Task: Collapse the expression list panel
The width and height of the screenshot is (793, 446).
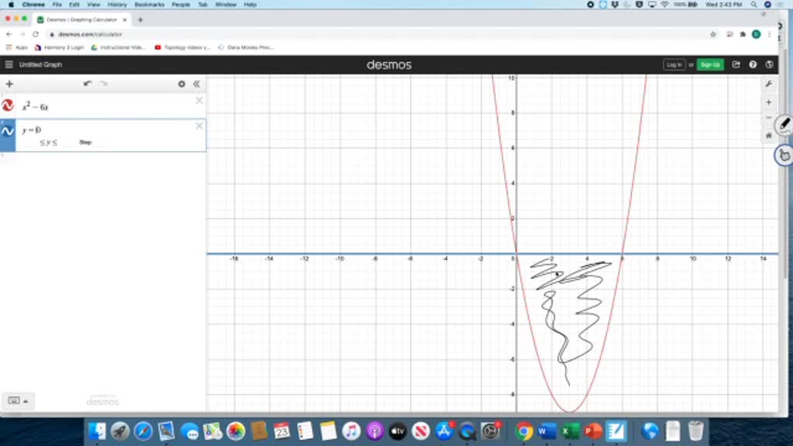Action: point(197,84)
